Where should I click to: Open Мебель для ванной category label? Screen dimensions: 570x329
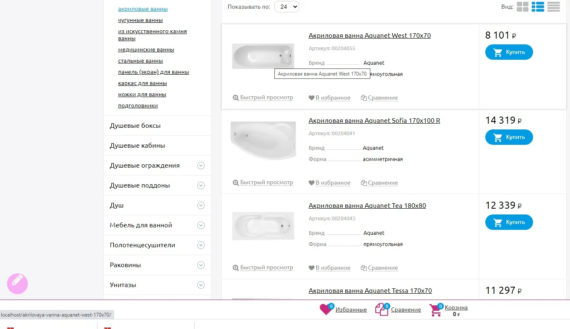[x=141, y=225]
